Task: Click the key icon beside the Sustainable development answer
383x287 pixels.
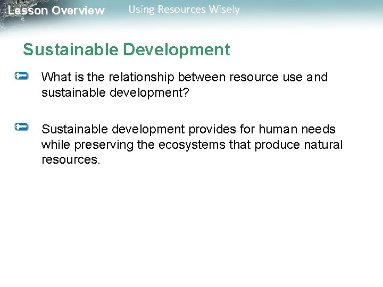Action: pyautogui.click(x=21, y=127)
